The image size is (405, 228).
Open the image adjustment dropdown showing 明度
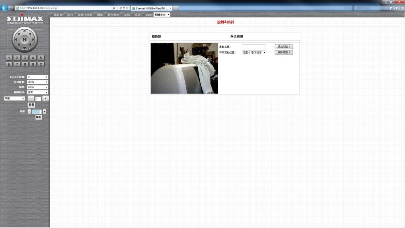click(15, 98)
